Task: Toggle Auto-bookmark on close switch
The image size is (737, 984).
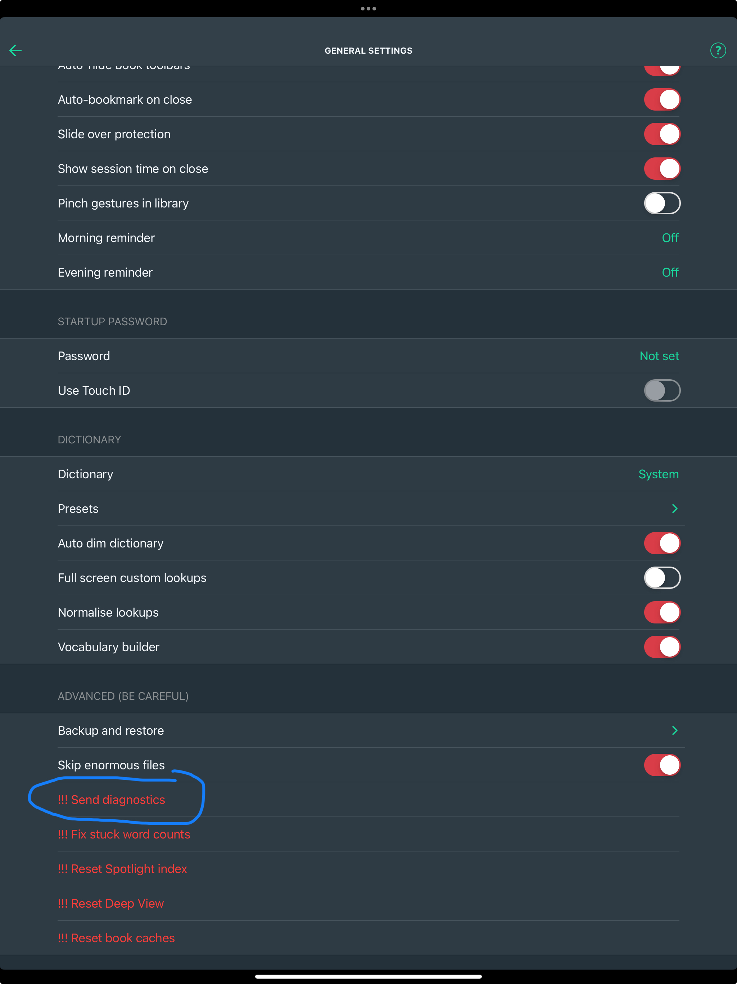Action: tap(661, 100)
